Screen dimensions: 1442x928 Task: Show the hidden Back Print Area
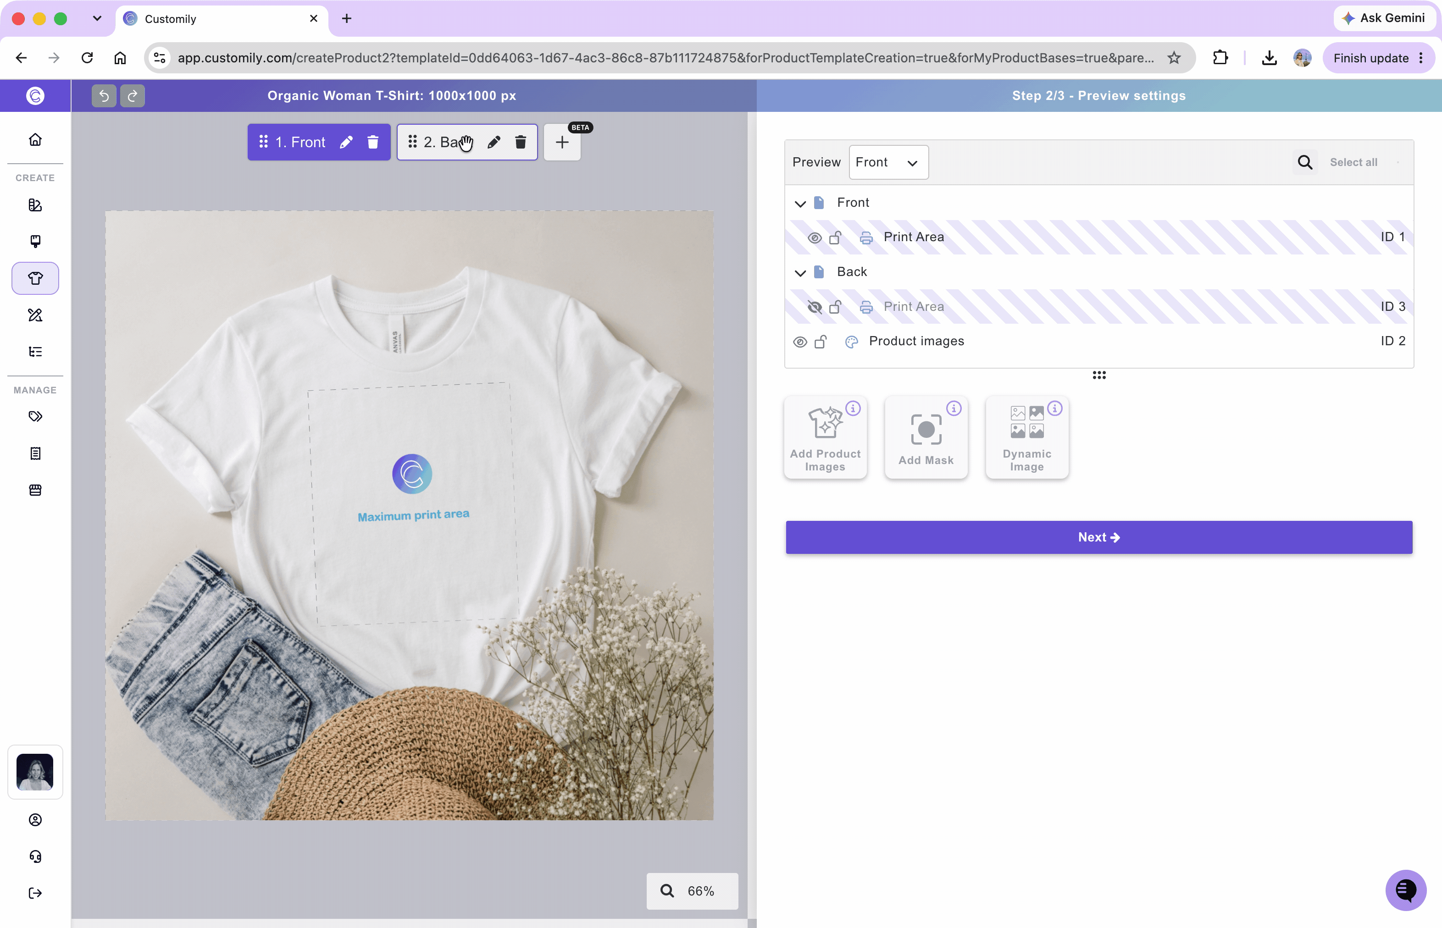pyautogui.click(x=815, y=307)
